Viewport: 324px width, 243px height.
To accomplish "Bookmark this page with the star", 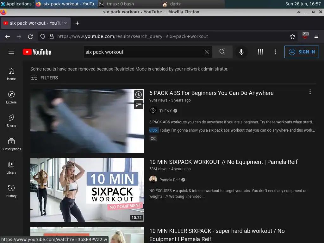I will [x=293, y=37].
